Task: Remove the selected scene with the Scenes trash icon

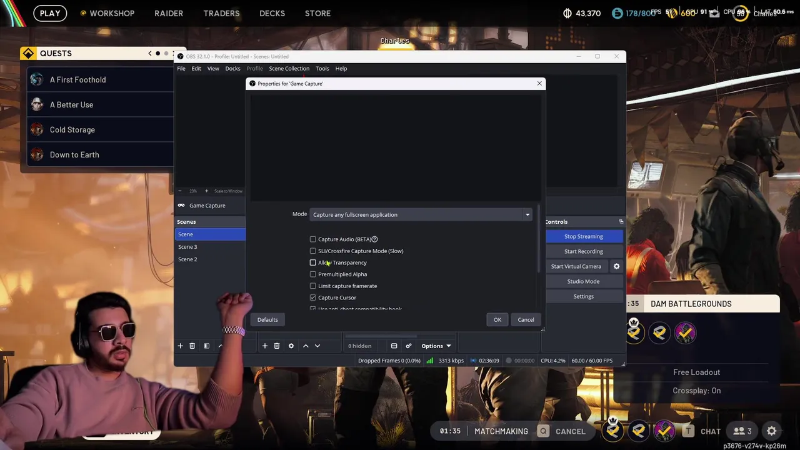Action: [192, 346]
